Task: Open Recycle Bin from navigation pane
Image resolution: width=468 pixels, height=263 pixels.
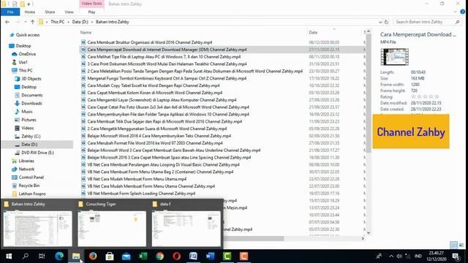Action: tap(29, 186)
